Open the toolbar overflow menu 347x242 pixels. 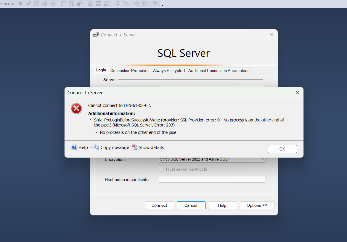point(162,5)
